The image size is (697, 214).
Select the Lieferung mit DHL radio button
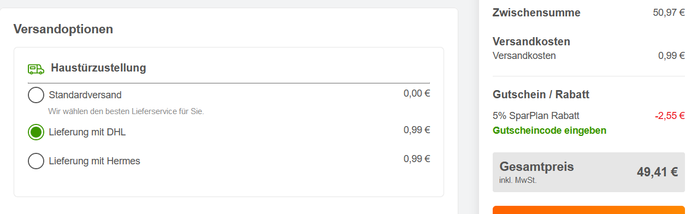(36, 132)
